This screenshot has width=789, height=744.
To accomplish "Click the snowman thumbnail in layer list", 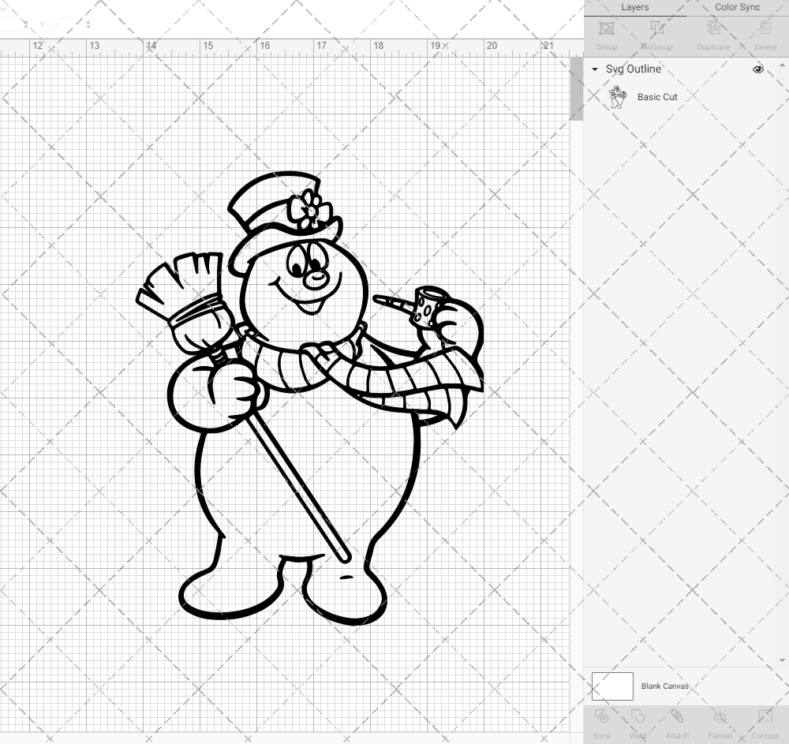I will (x=617, y=98).
